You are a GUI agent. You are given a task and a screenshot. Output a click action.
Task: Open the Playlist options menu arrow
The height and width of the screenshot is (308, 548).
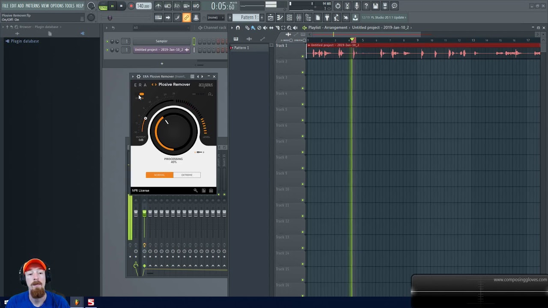coord(232,28)
